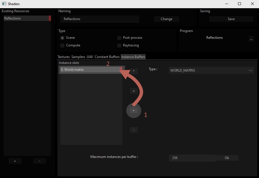Enable the Compute type checkbox

[62, 46]
